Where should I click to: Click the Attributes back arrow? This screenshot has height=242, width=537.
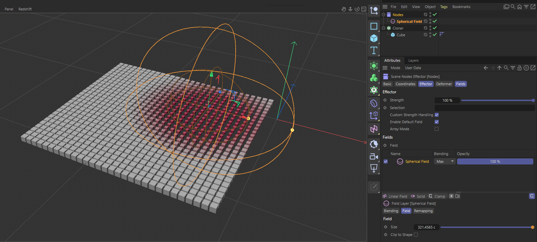point(486,68)
